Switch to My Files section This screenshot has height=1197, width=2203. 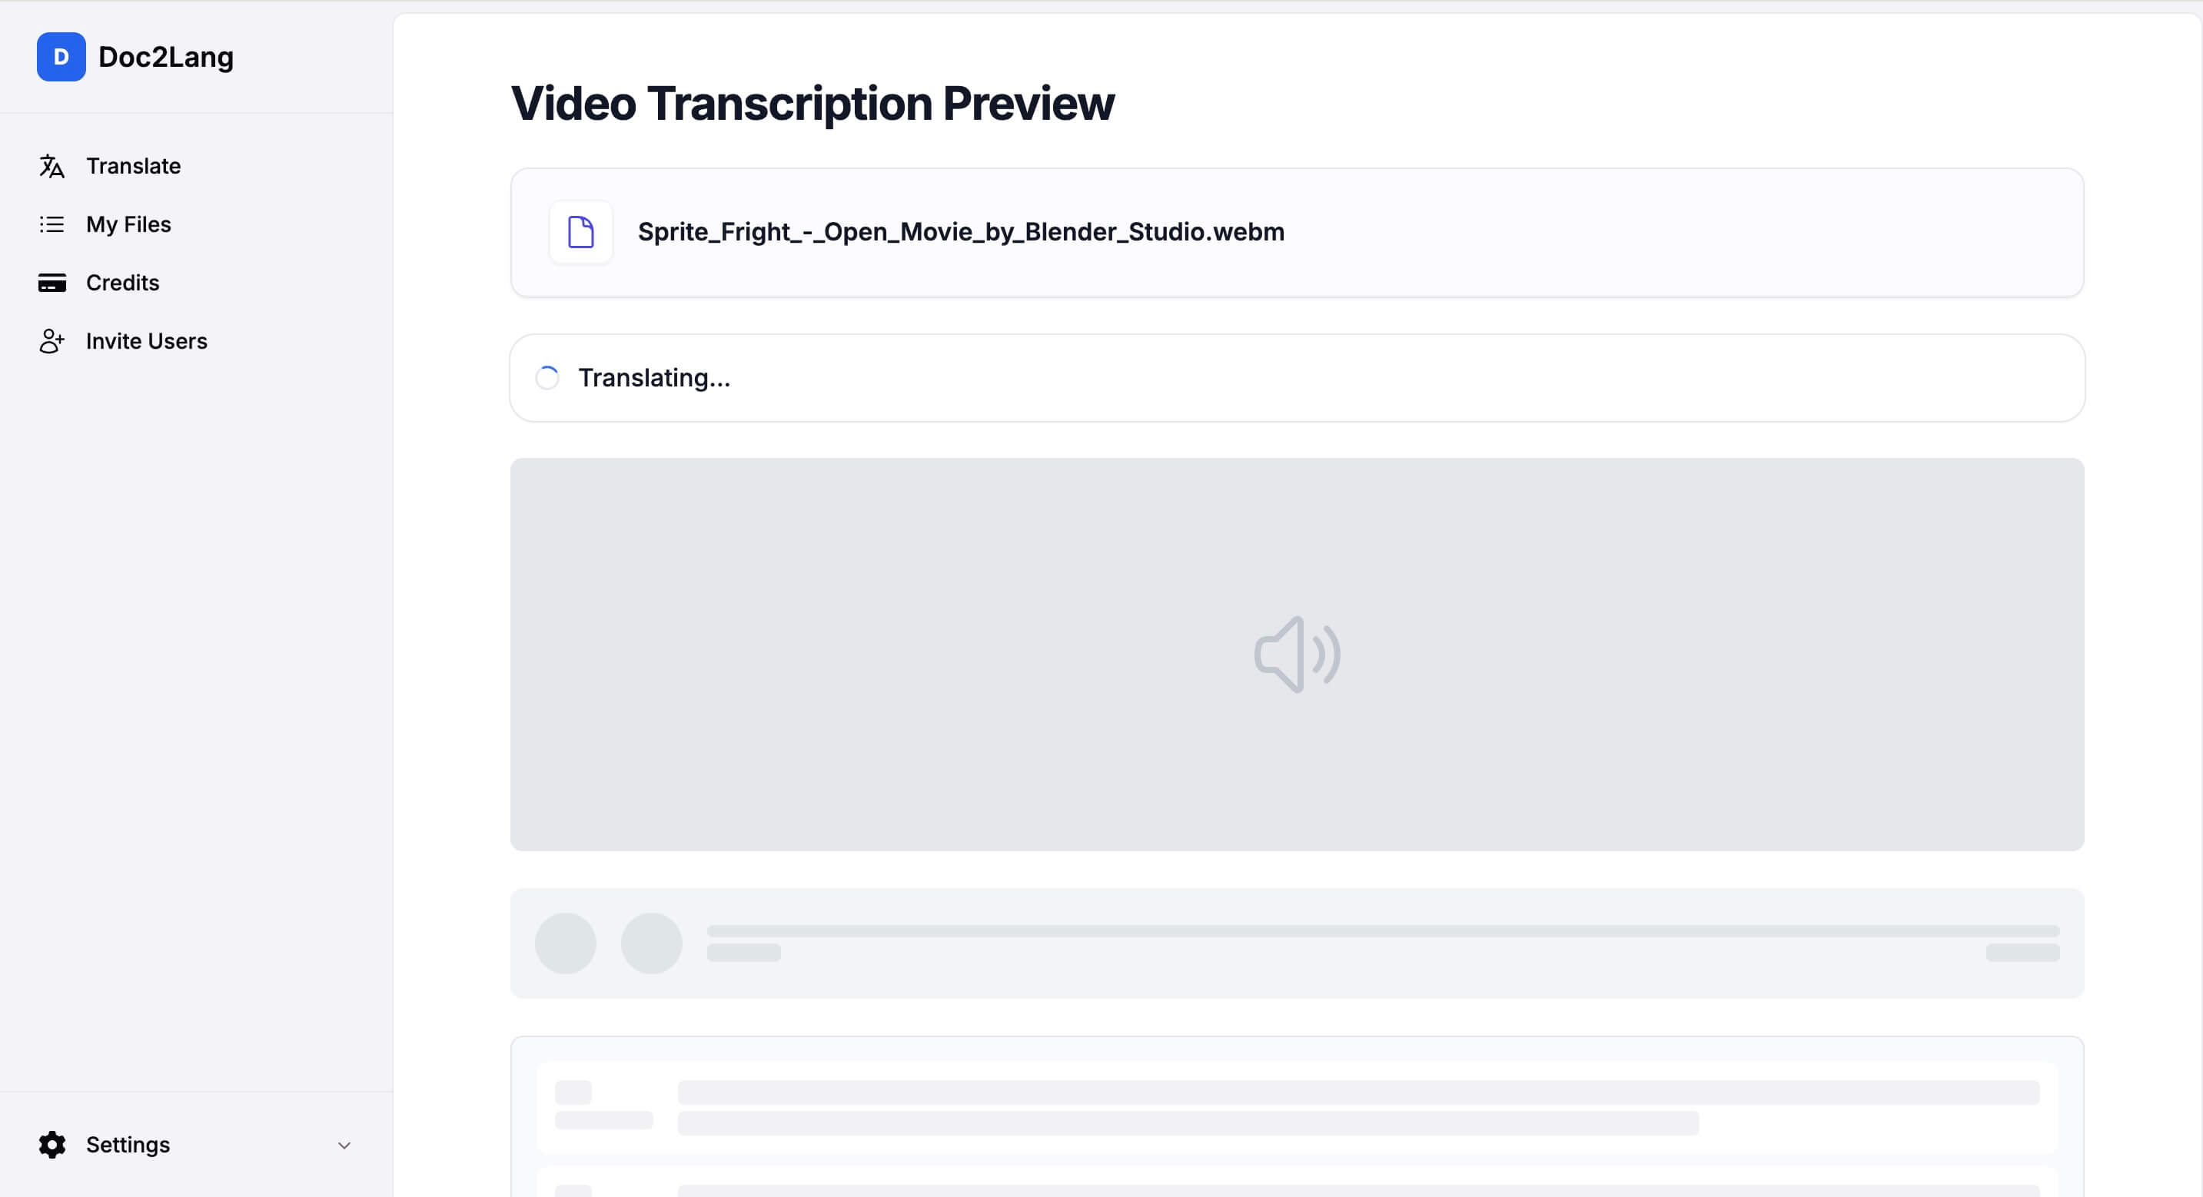[128, 224]
